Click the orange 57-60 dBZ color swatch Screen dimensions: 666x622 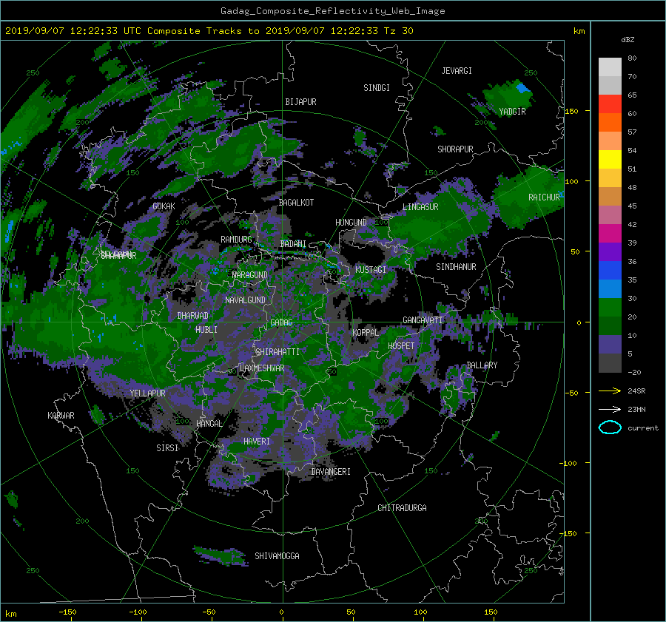pyautogui.click(x=610, y=123)
